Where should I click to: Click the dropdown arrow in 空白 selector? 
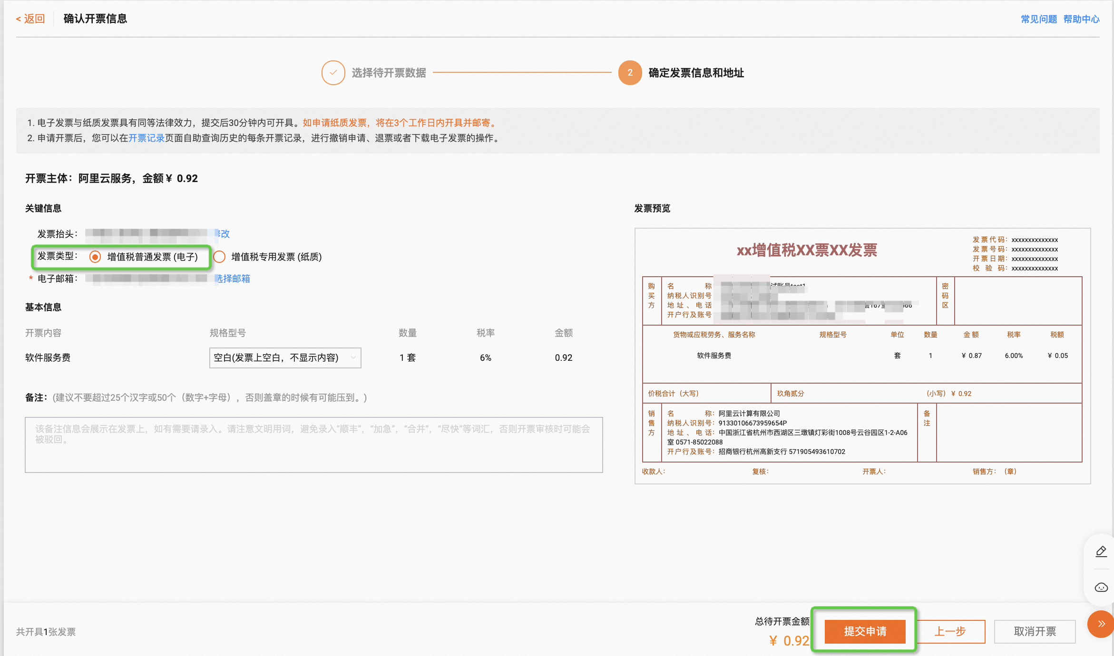tap(353, 358)
